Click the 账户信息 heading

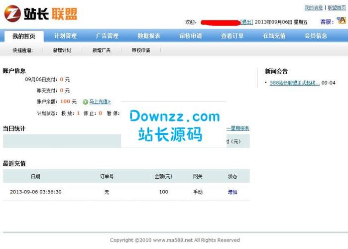click(x=14, y=71)
